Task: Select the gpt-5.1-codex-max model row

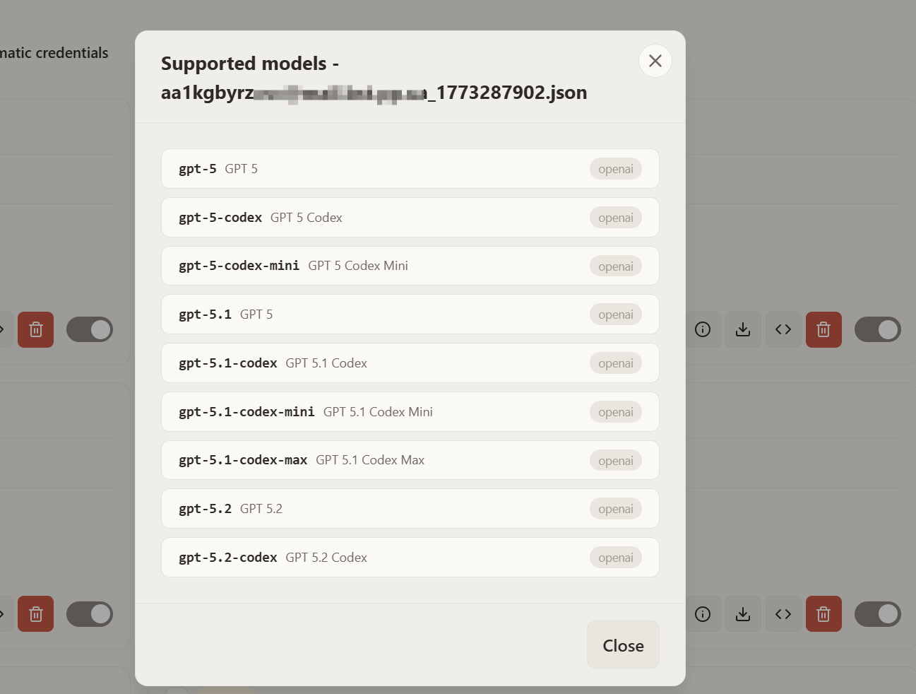Action: pos(410,460)
